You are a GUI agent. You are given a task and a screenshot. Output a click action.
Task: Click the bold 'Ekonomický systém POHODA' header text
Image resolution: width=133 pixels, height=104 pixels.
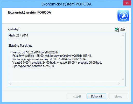[30, 13]
